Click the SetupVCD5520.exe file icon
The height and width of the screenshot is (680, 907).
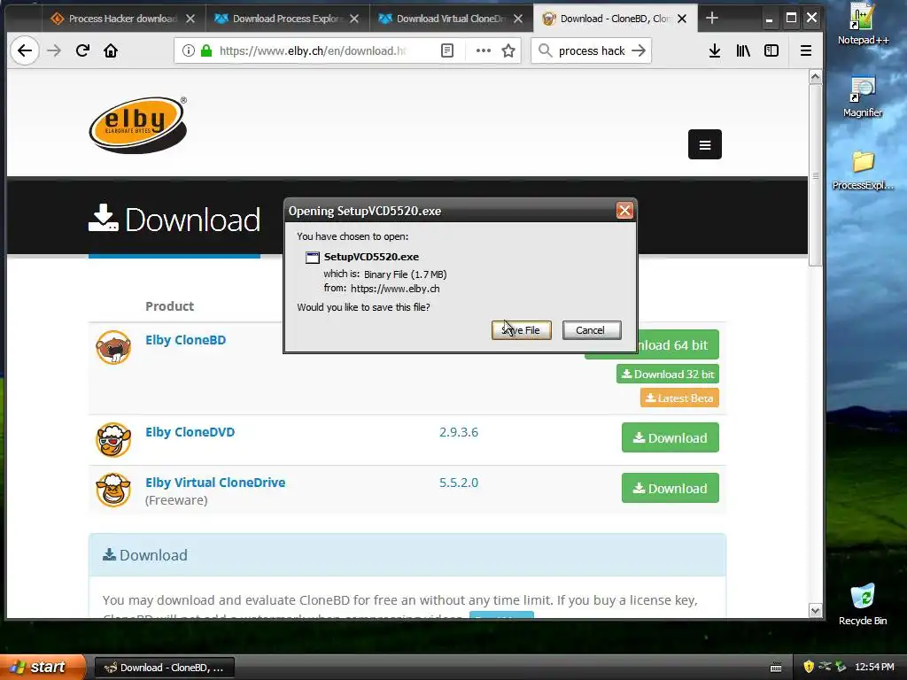tap(313, 258)
